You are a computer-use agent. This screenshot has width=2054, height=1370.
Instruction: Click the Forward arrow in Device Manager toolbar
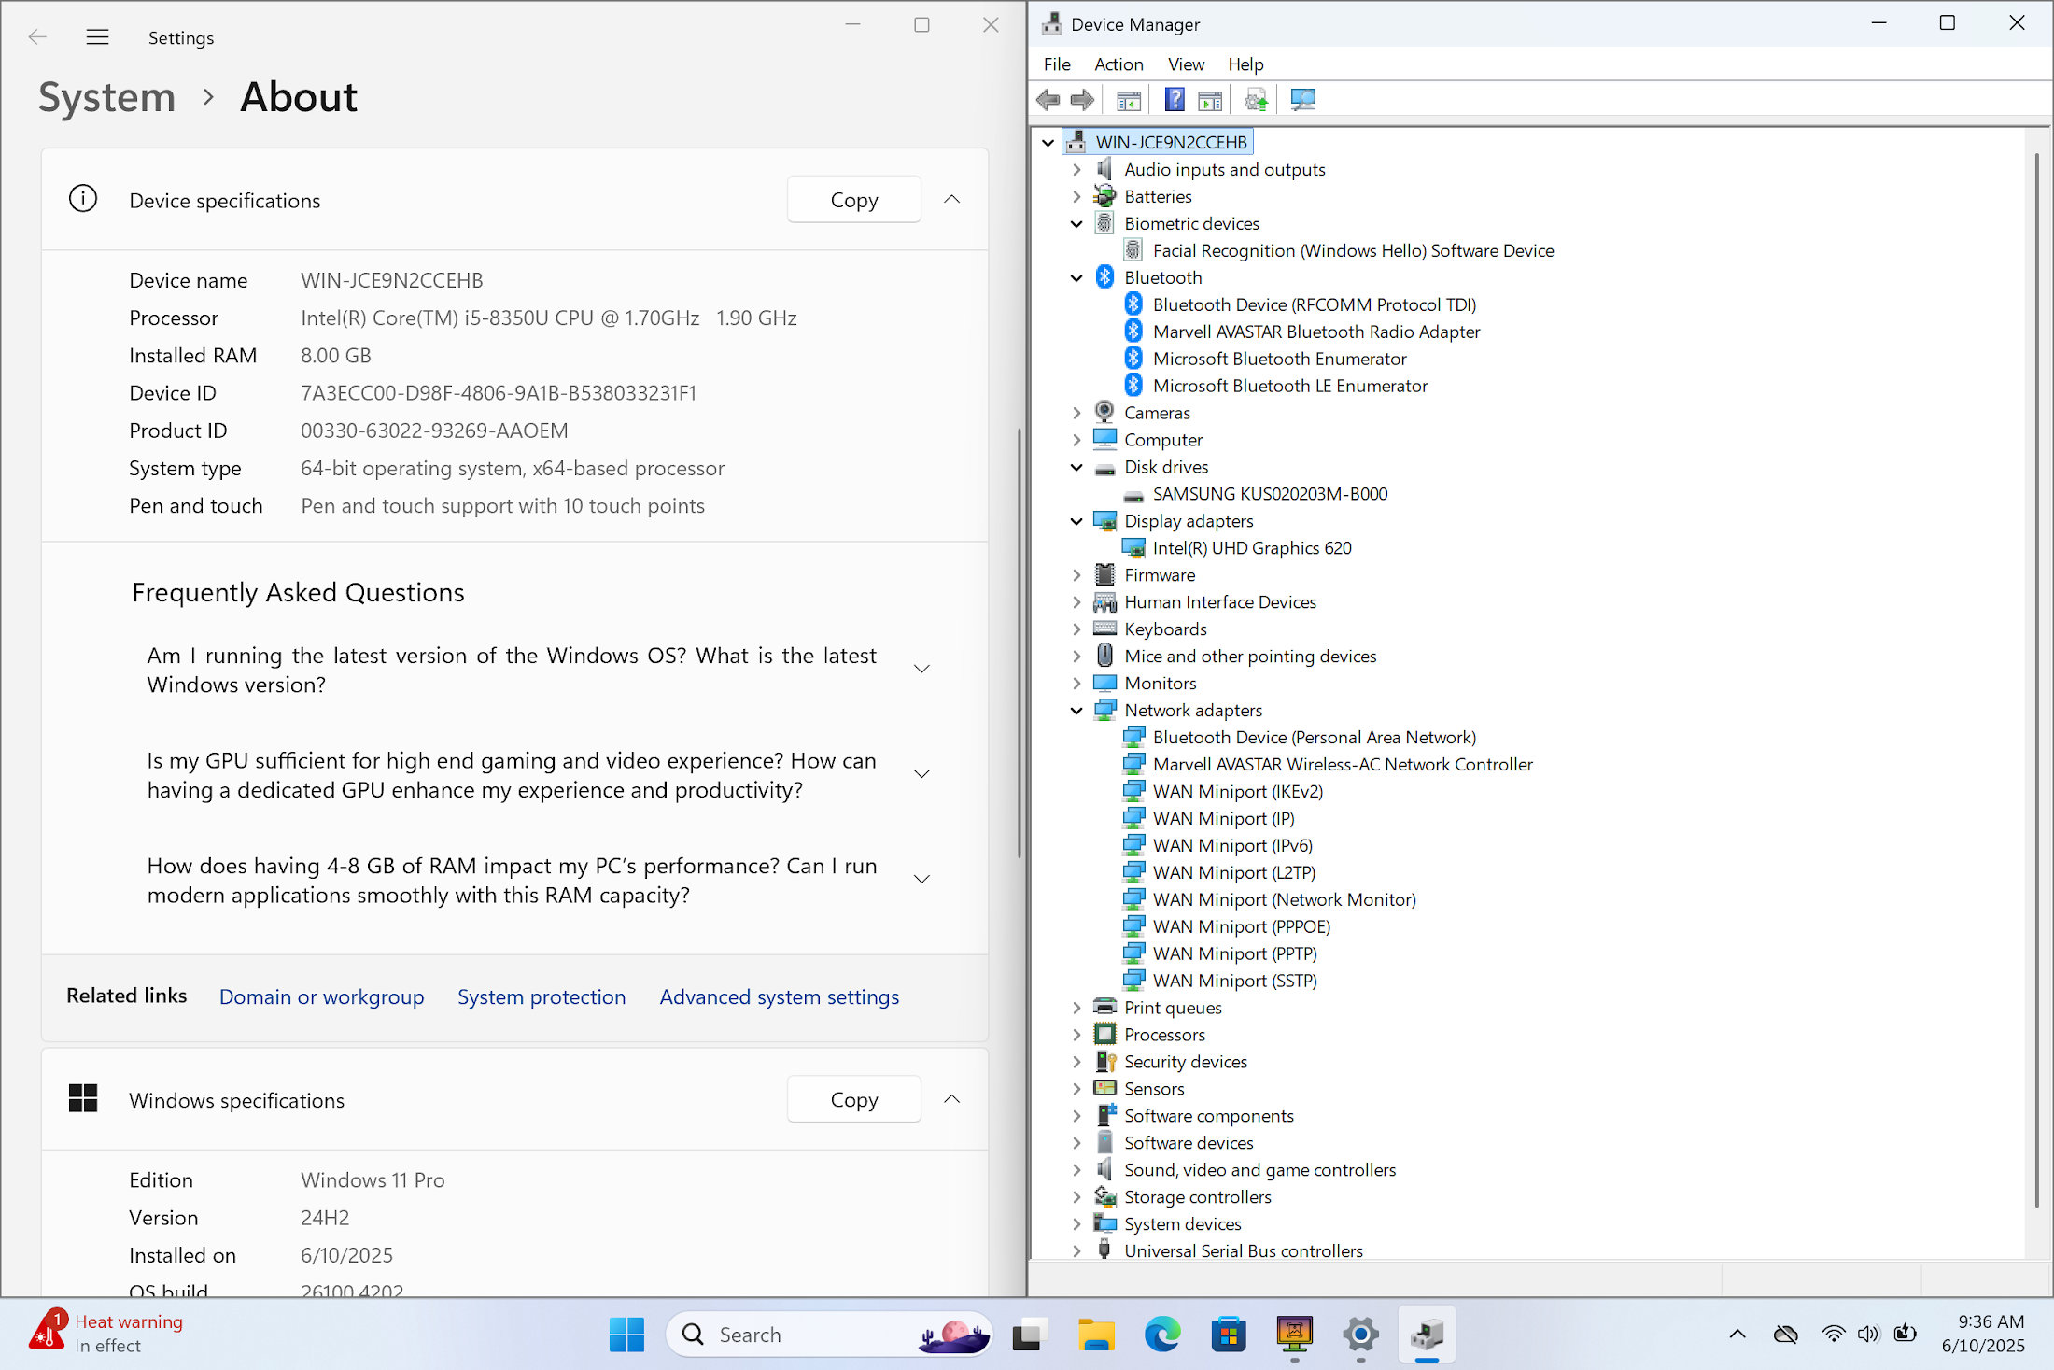1082,100
